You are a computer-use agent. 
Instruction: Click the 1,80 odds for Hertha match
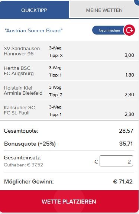[130, 75]
